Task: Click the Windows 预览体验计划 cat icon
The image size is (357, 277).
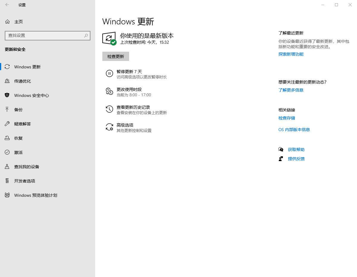Action: click(7, 195)
